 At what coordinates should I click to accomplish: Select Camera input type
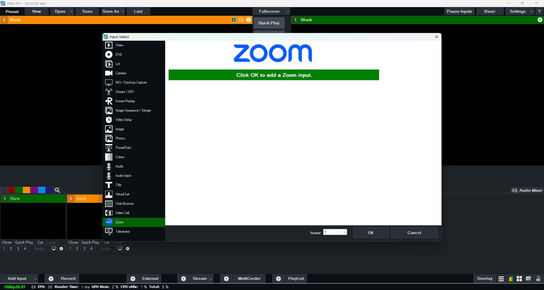pos(134,73)
